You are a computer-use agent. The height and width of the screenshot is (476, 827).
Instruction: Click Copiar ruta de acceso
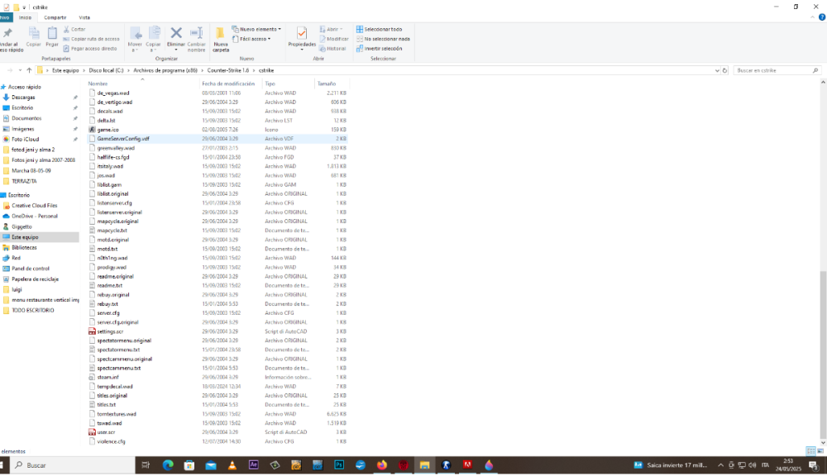91,39
